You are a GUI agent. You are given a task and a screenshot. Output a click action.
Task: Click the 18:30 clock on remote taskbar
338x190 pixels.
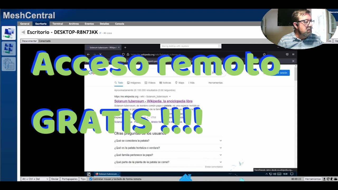tap(285, 174)
